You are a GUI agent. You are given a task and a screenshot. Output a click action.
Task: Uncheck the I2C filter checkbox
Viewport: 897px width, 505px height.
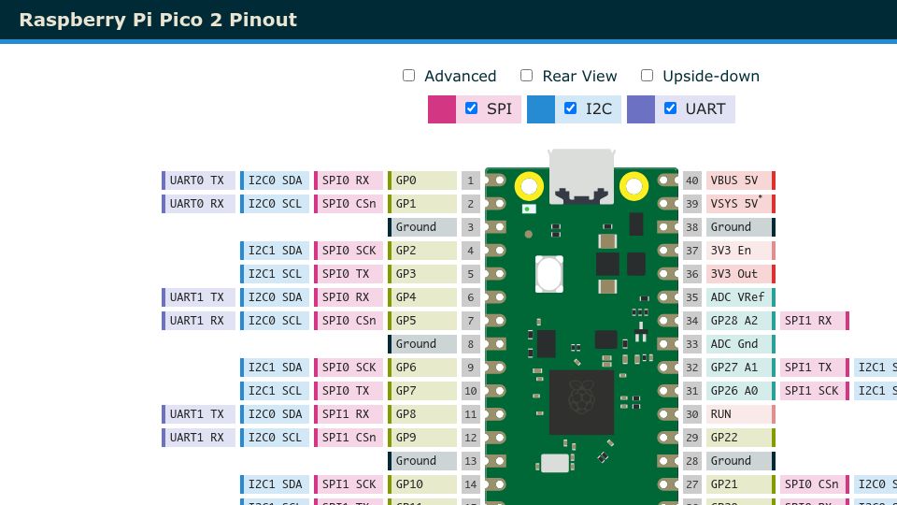[x=570, y=108]
